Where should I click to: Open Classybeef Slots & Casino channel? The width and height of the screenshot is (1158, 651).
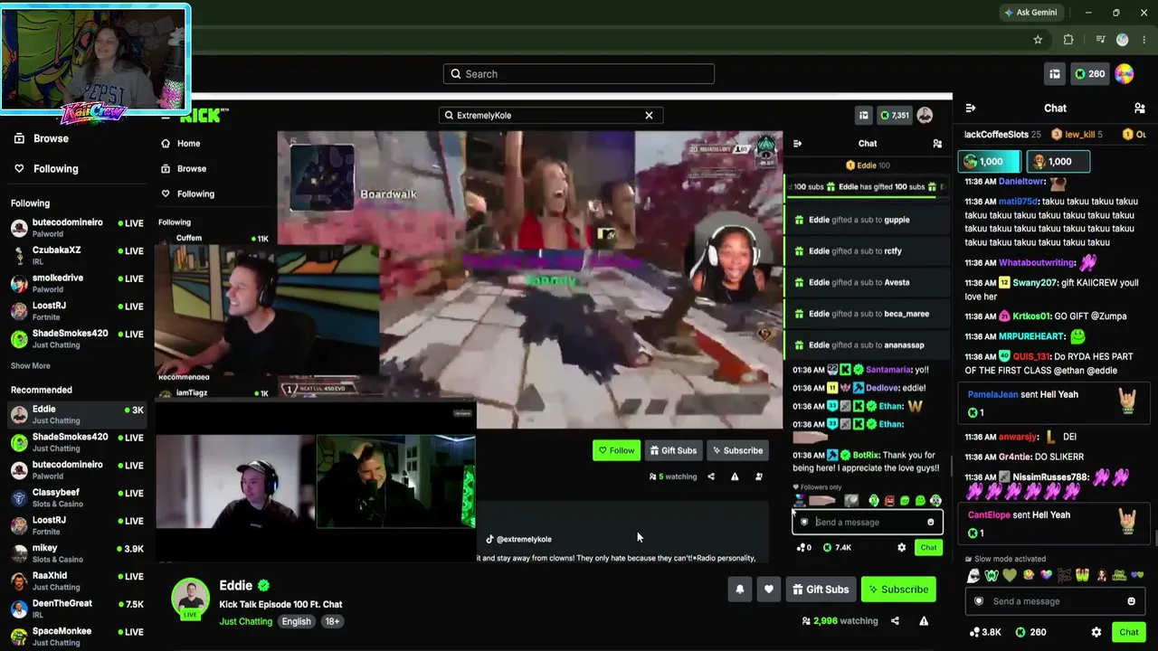point(77,498)
